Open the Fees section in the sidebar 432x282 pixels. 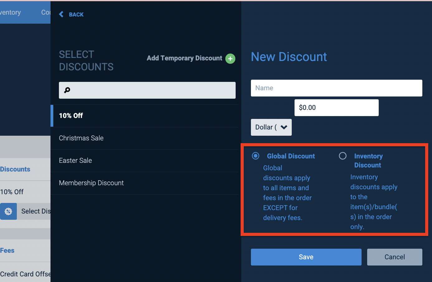[7, 250]
